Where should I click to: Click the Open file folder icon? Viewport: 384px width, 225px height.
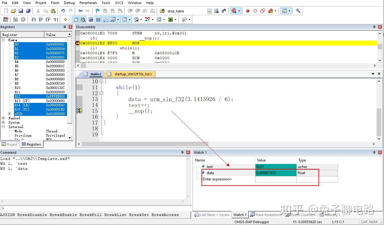13,11
